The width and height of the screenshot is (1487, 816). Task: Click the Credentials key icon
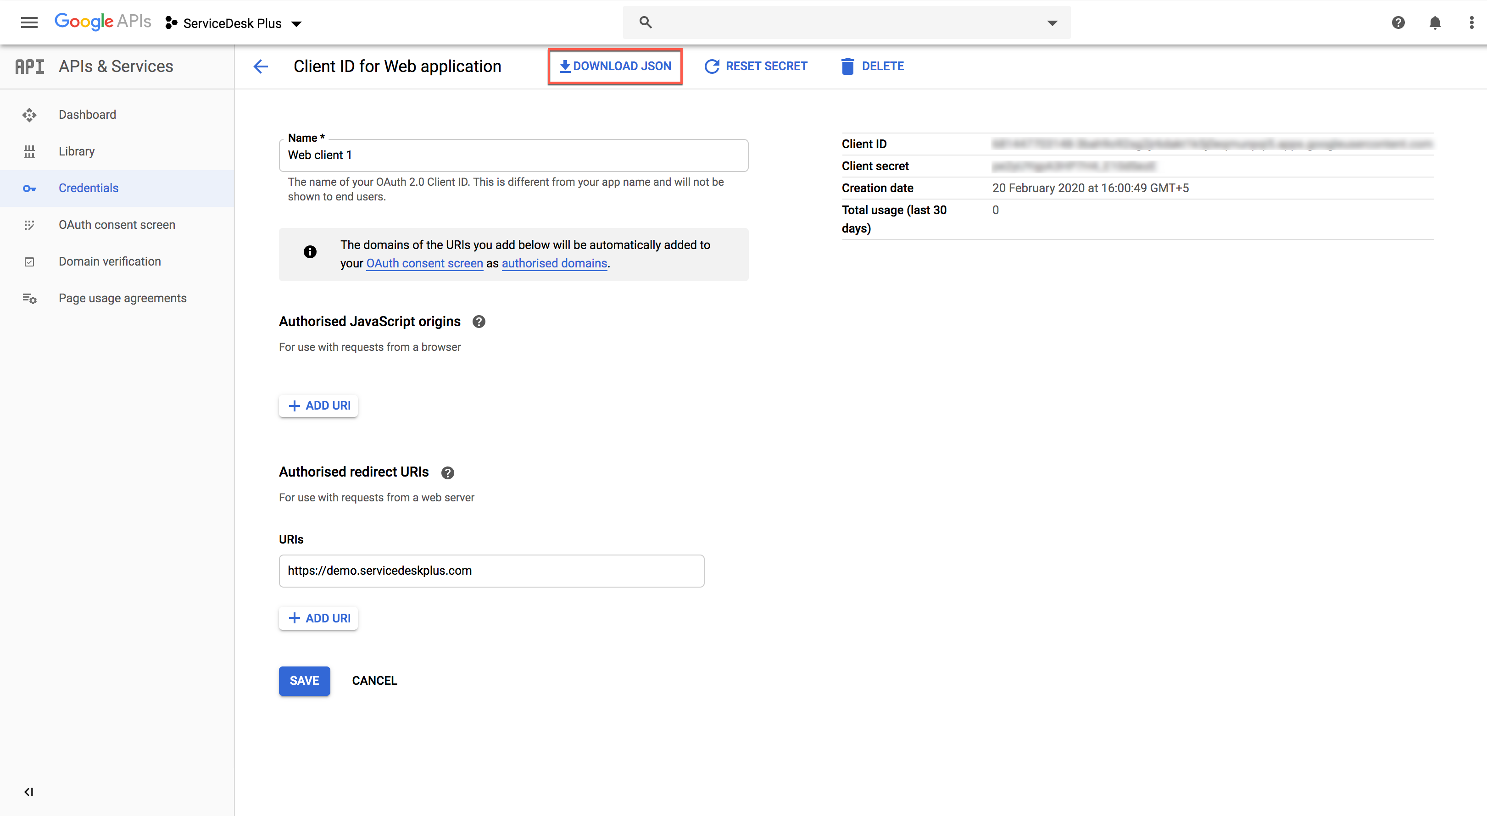(29, 188)
